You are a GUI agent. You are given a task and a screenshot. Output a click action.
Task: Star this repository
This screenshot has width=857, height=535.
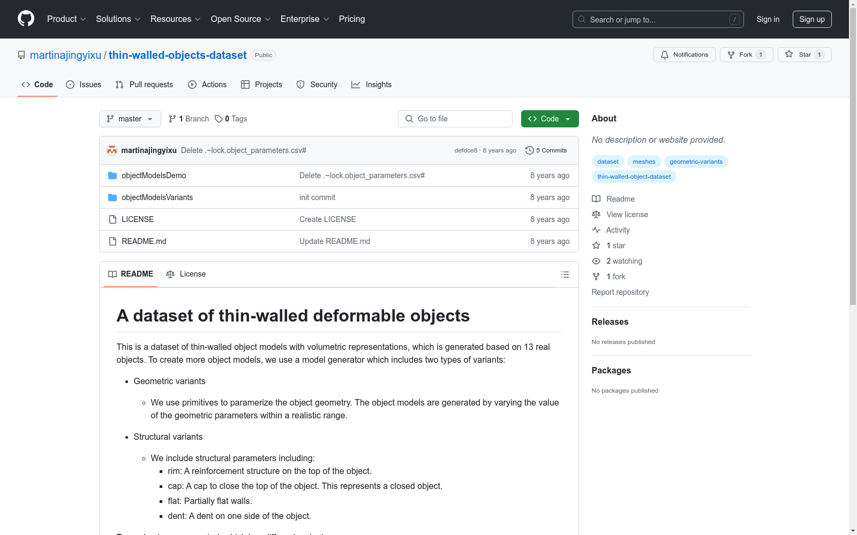pos(805,55)
